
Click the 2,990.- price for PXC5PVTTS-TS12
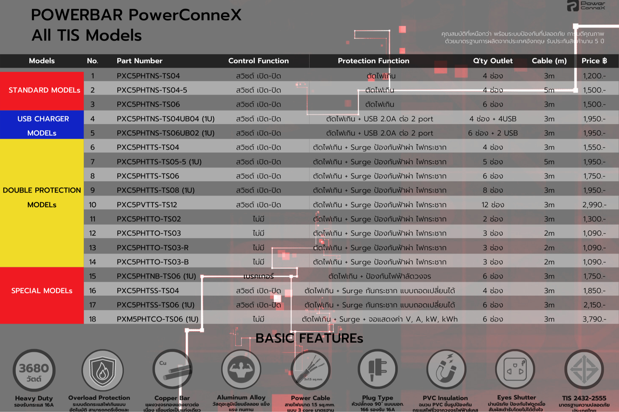594,205
